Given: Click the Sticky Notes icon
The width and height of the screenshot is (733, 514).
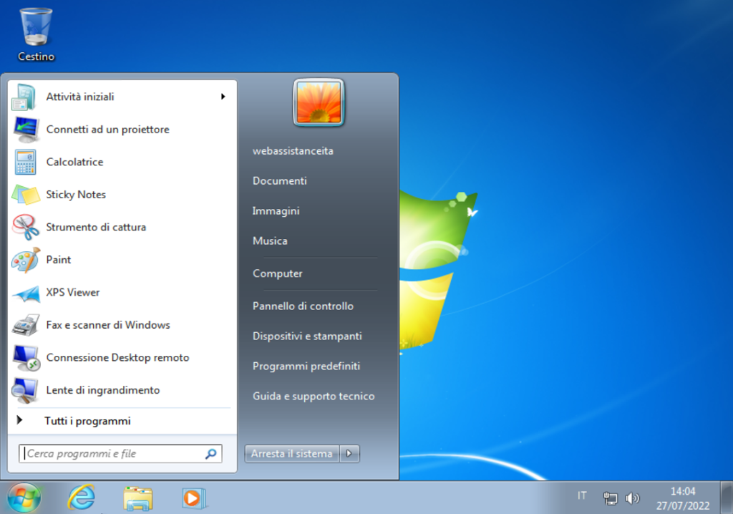Looking at the screenshot, I should pos(26,195).
